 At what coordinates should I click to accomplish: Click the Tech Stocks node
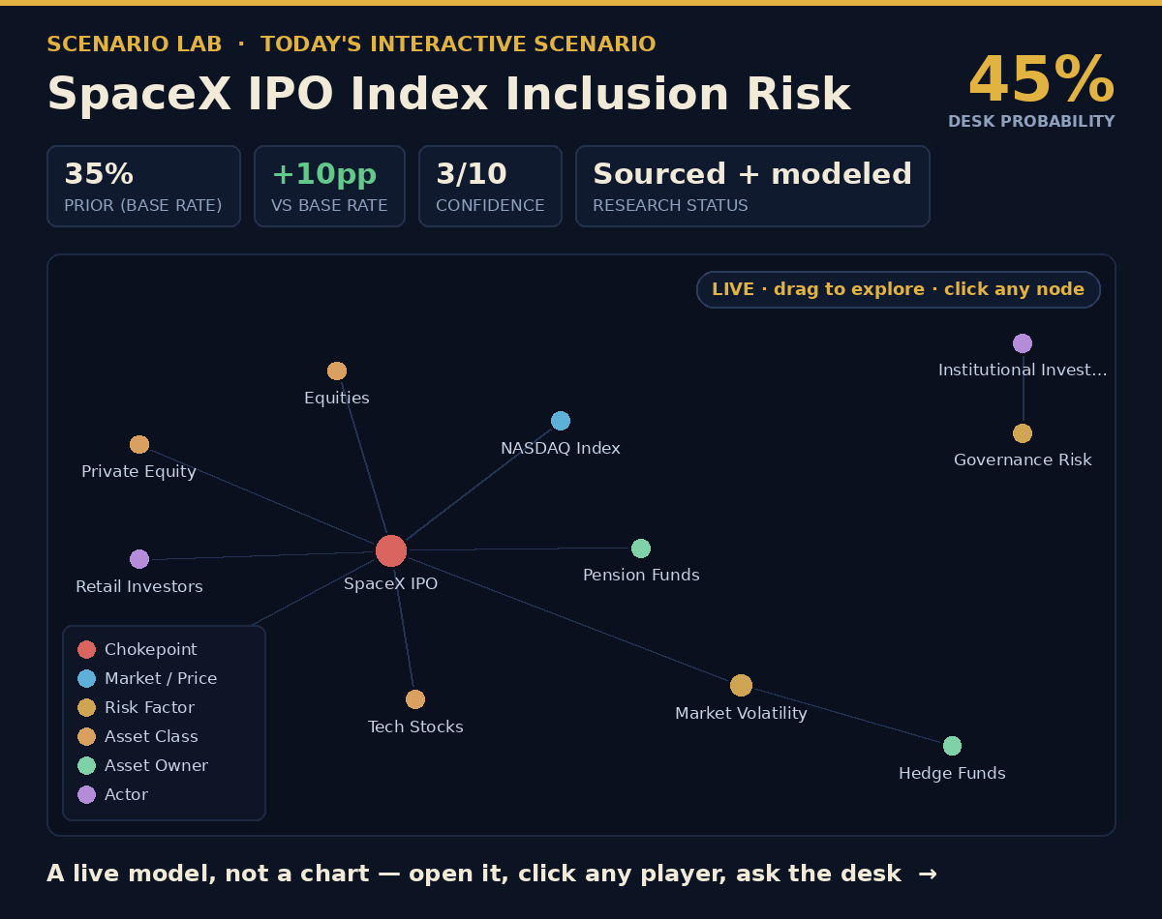pos(415,699)
